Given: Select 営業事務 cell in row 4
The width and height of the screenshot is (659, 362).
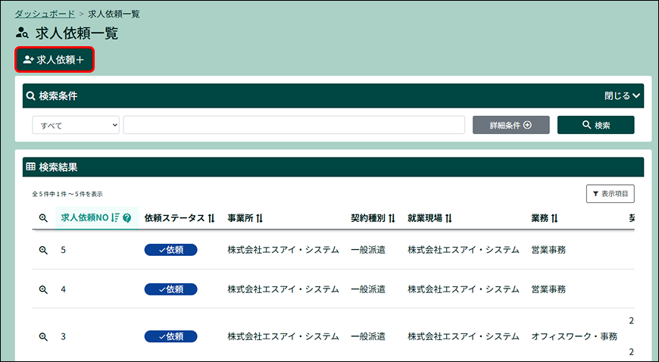Looking at the screenshot, I should pyautogui.click(x=548, y=289).
